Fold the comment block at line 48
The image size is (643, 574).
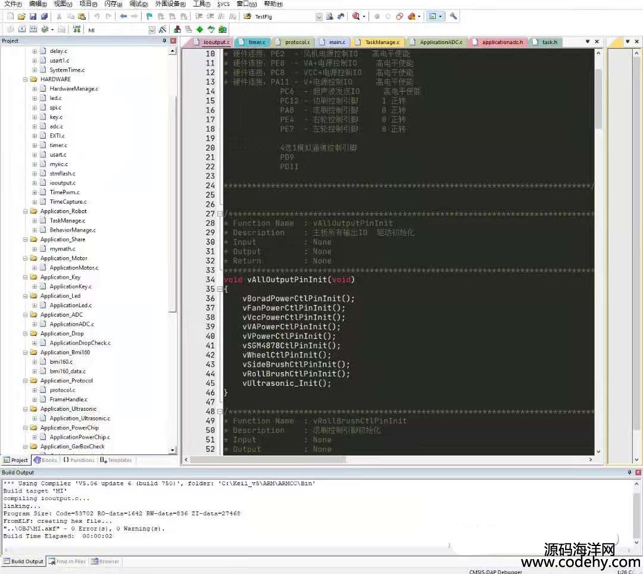(220, 411)
